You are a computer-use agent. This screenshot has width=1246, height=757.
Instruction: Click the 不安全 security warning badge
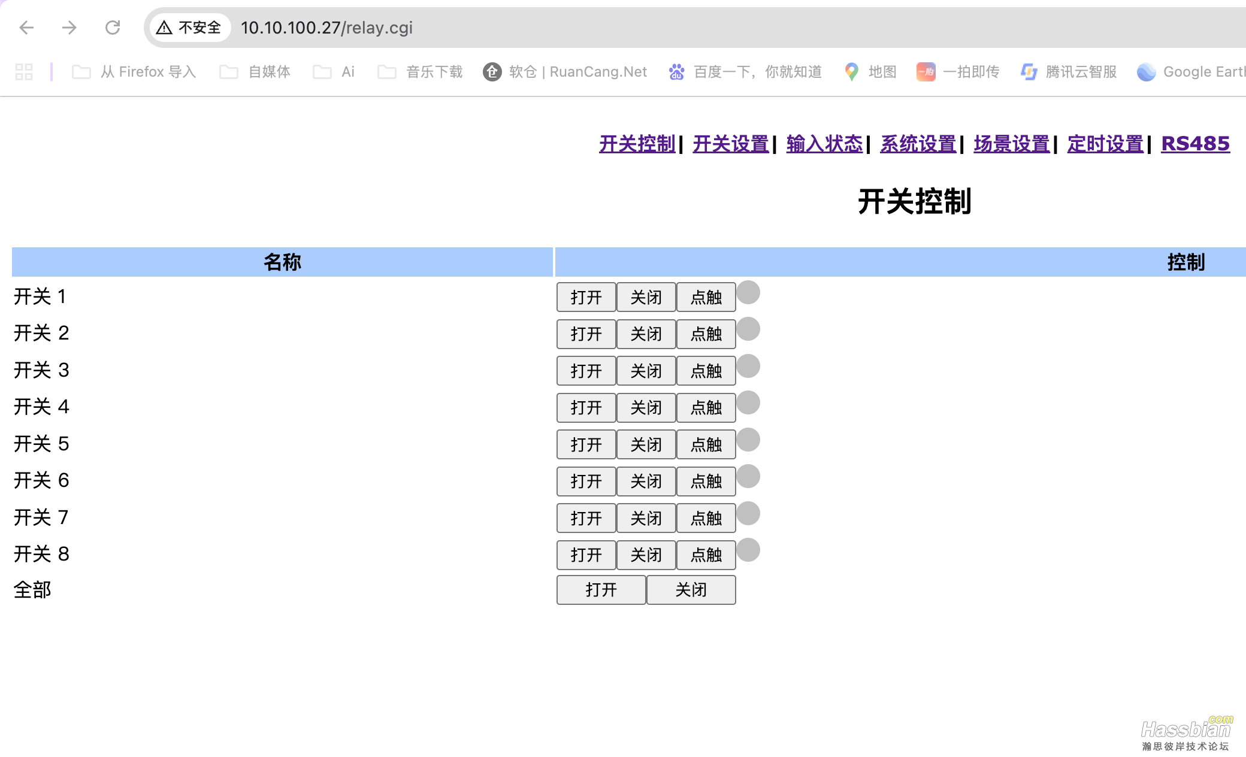coord(189,28)
